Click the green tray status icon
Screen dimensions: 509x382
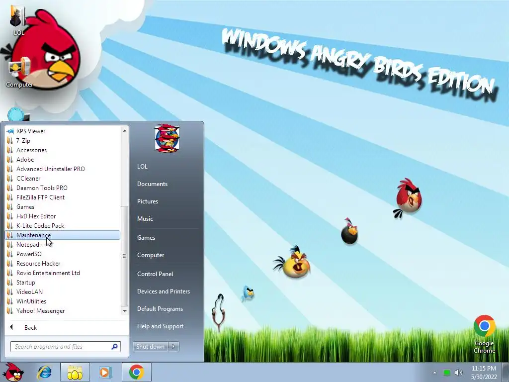447,373
